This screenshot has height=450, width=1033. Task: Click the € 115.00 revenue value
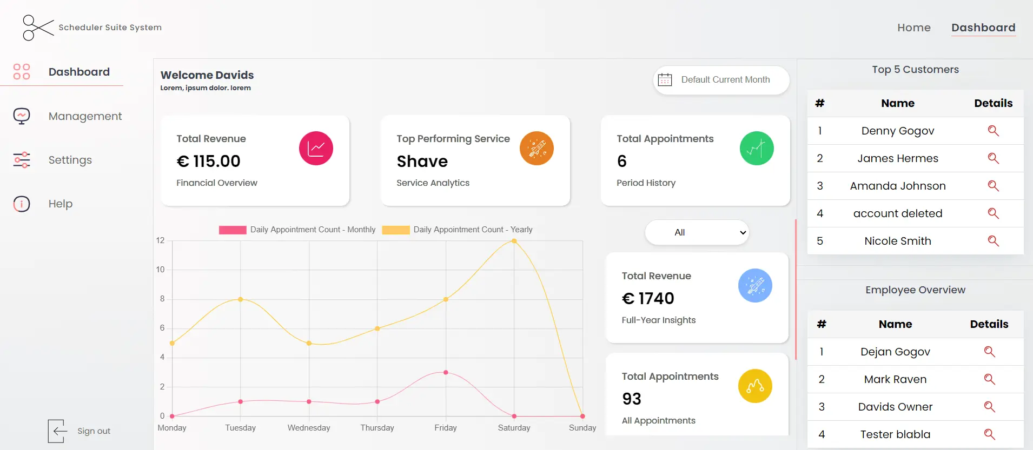(x=208, y=161)
